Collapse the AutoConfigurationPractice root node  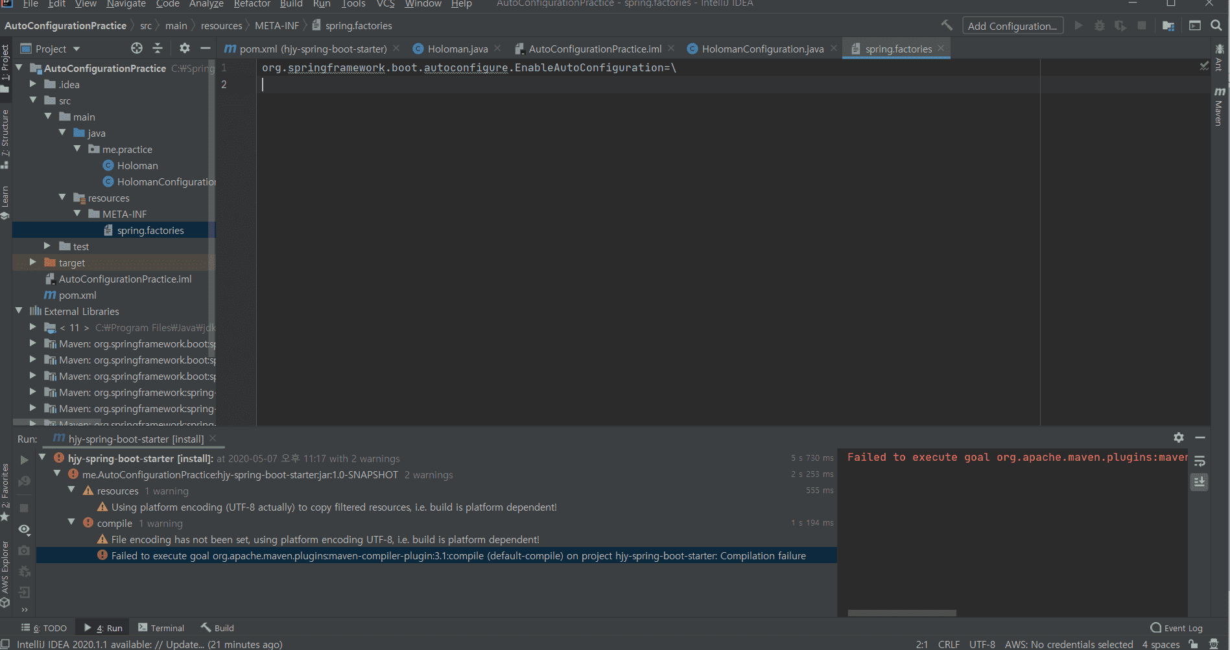click(x=19, y=67)
